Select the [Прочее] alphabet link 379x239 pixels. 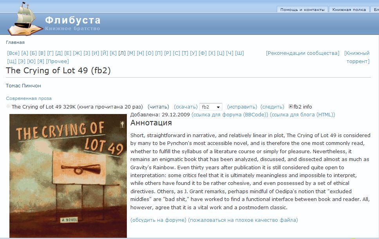coord(58,61)
